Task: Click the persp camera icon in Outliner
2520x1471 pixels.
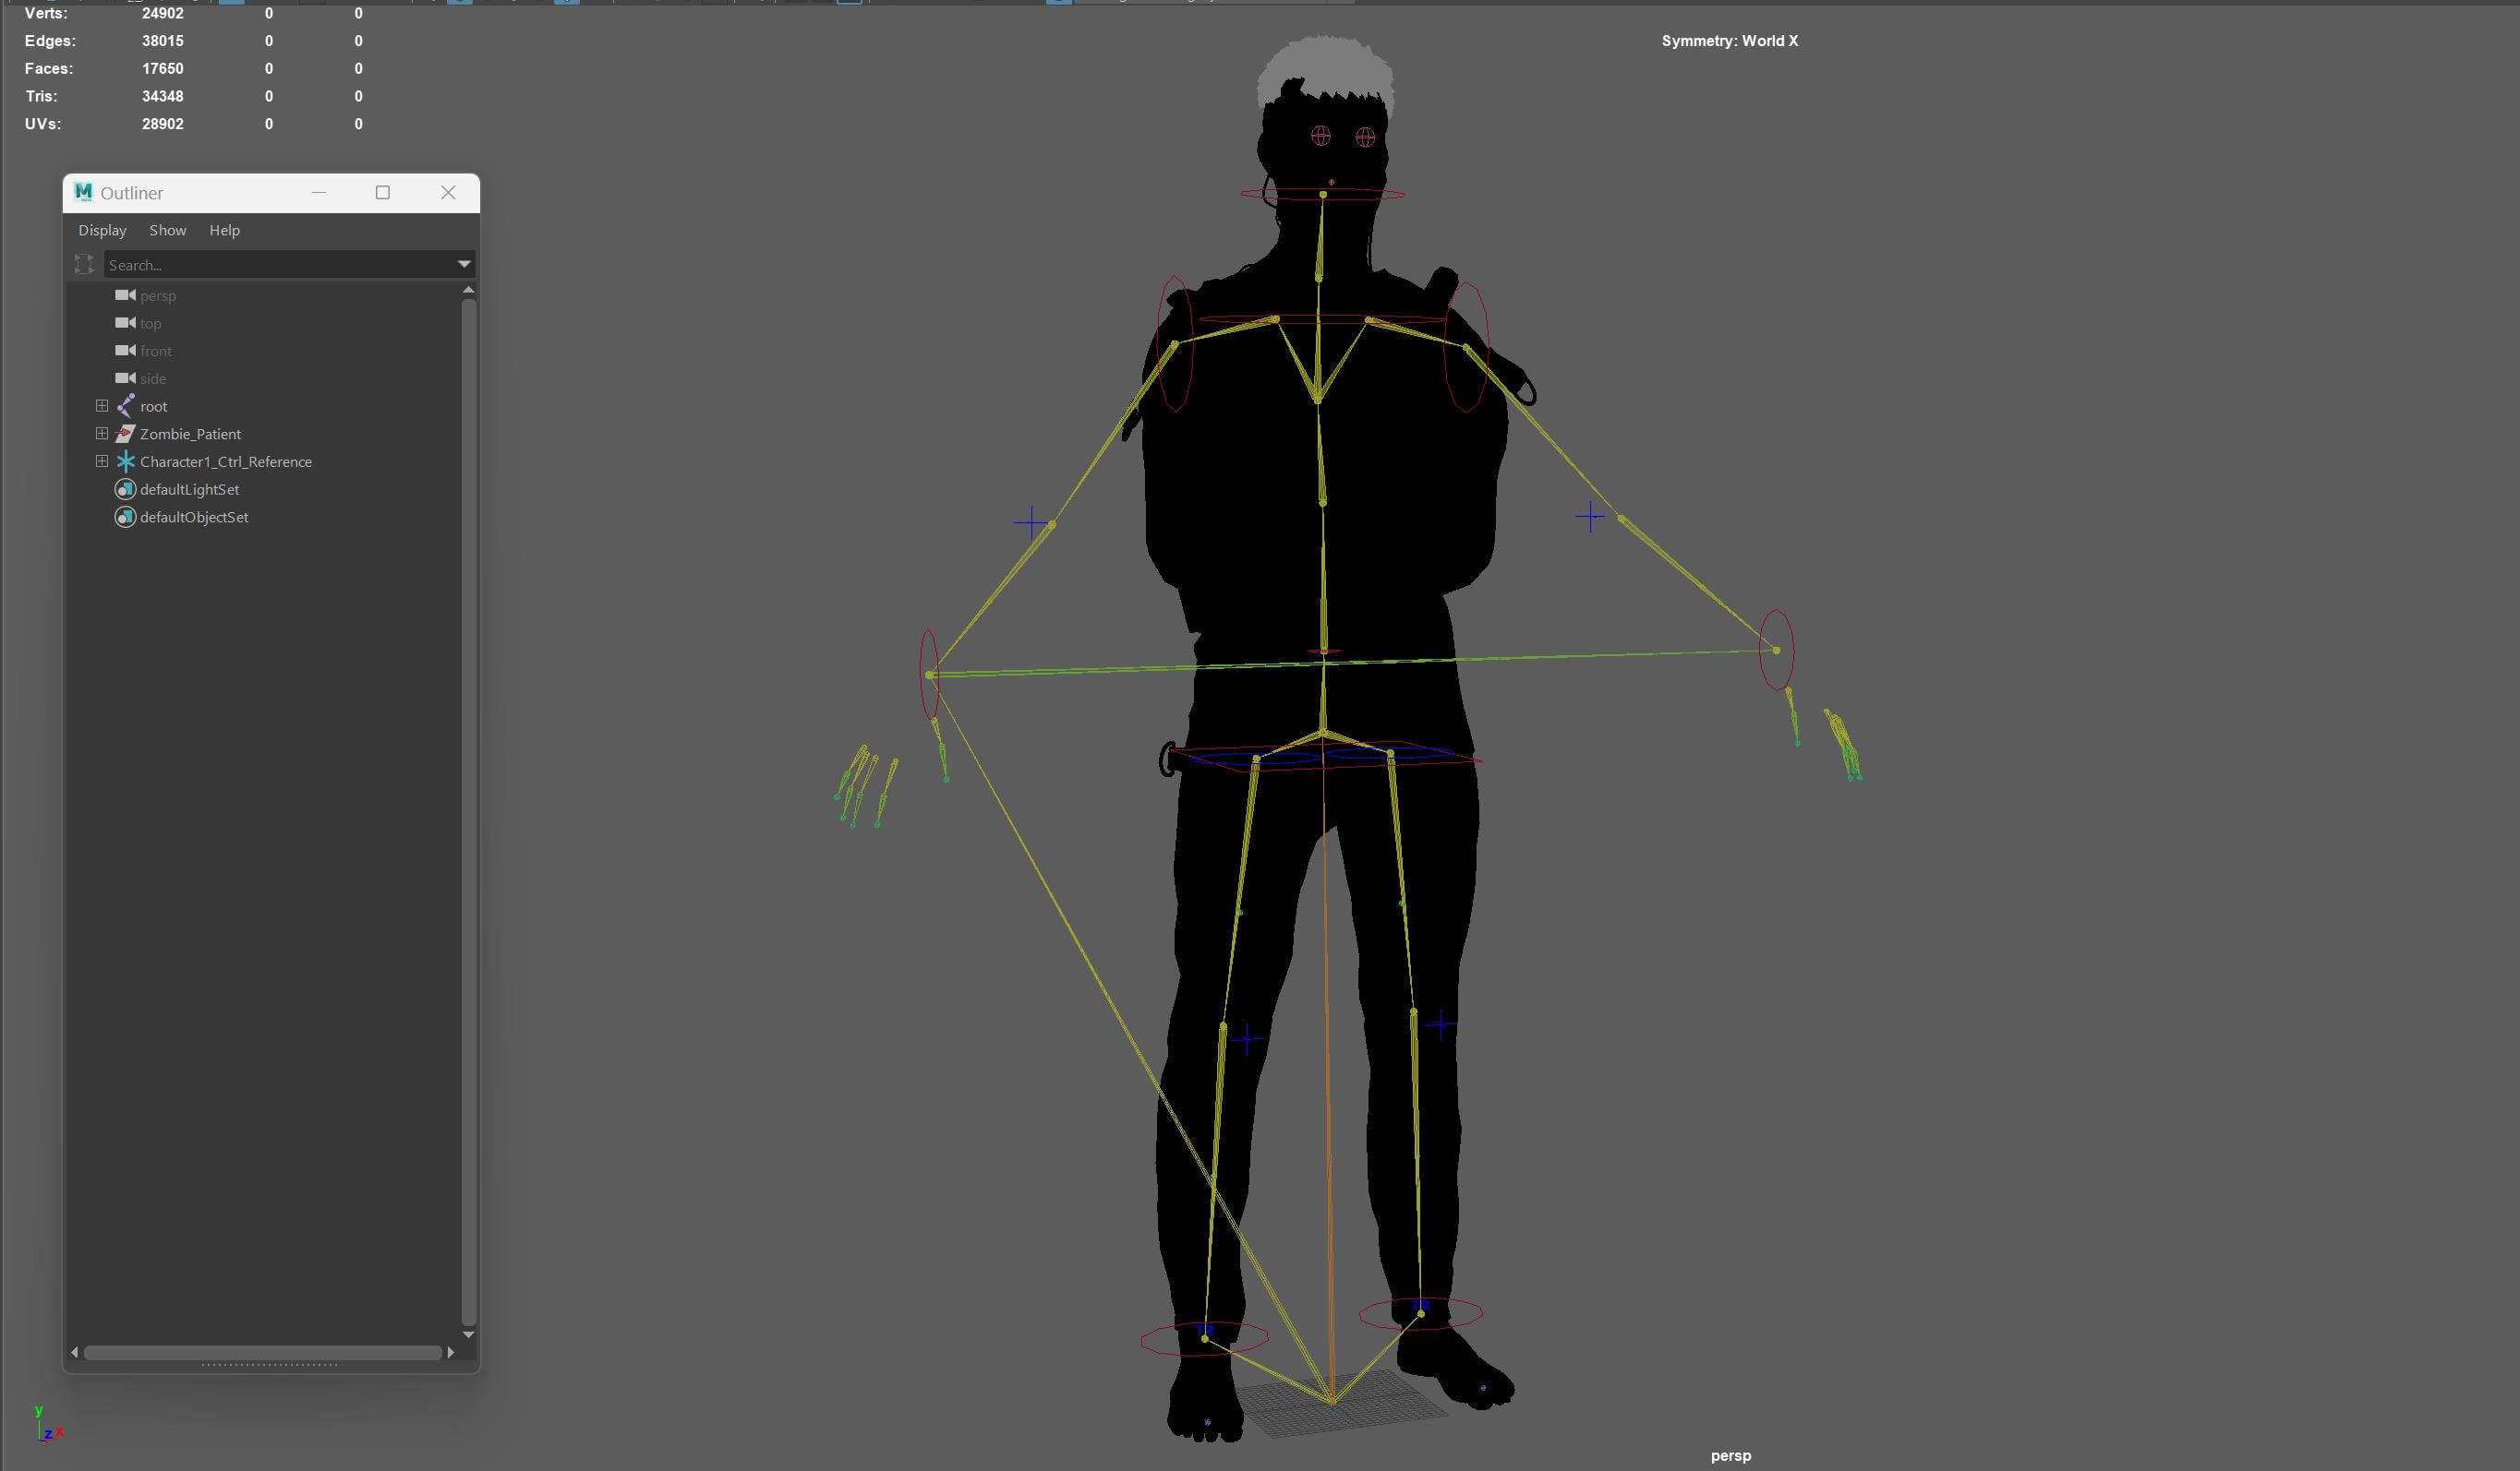Action: click(x=125, y=296)
